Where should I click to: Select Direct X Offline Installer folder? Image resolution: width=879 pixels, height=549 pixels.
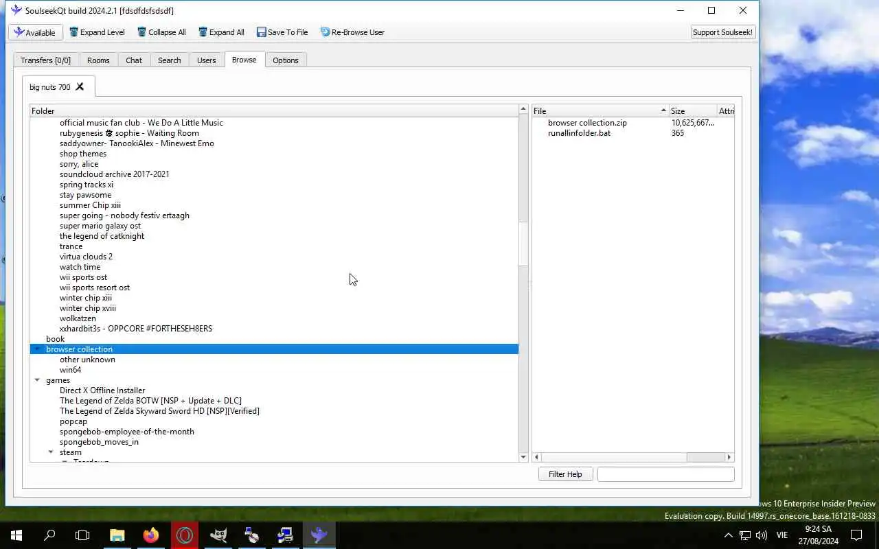[102, 390]
